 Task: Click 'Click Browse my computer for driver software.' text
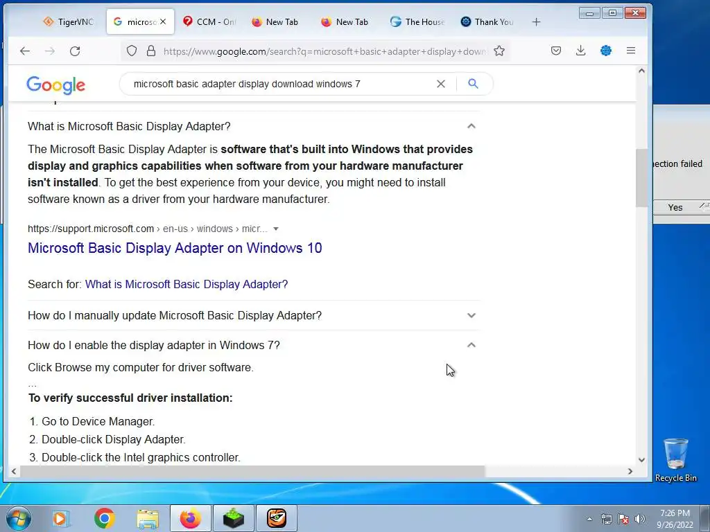(x=141, y=367)
